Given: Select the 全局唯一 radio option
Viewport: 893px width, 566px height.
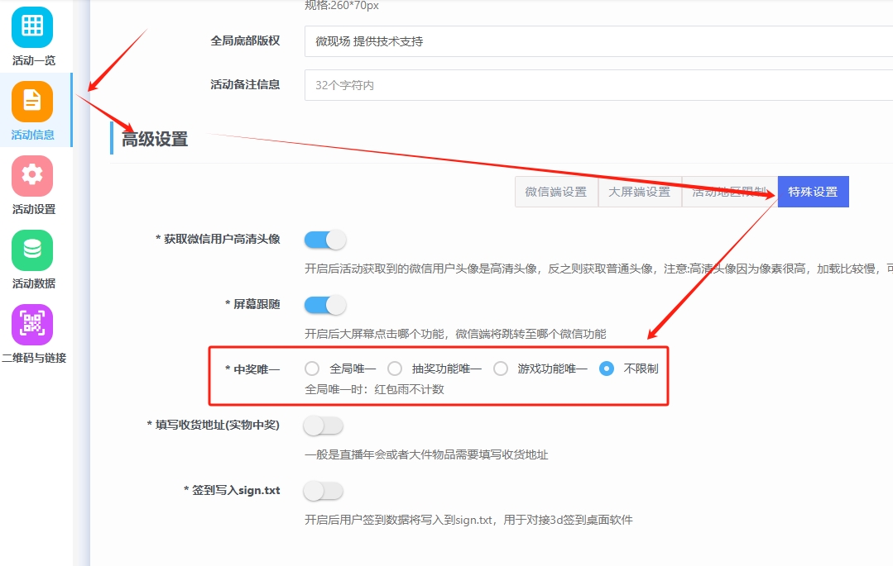Looking at the screenshot, I should pyautogui.click(x=312, y=369).
